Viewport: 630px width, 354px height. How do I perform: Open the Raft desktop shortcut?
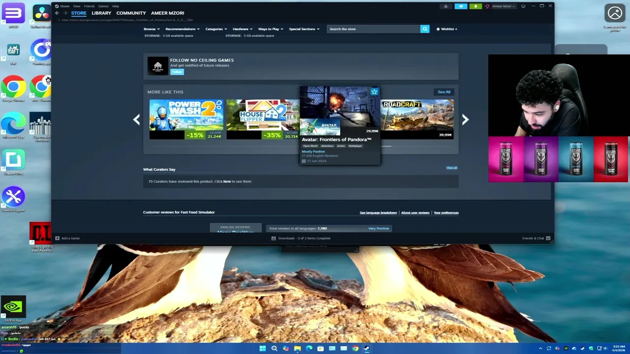pos(13,54)
